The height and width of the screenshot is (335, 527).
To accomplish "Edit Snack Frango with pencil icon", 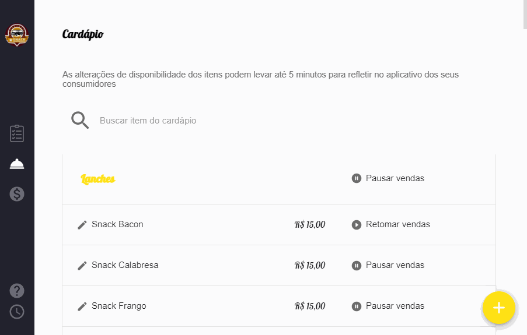I will pos(82,306).
